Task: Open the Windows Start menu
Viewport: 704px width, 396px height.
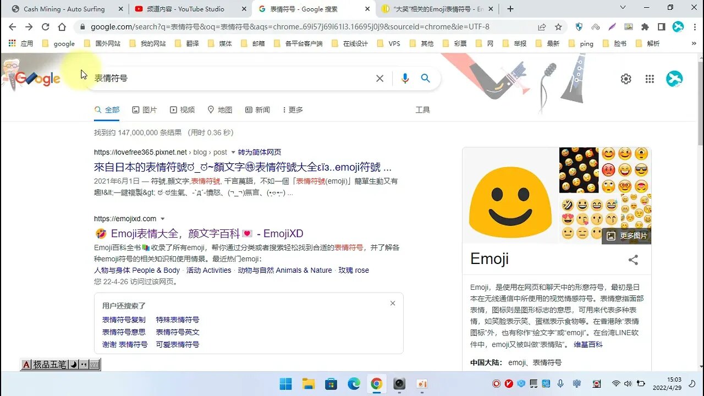Action: 285,383
